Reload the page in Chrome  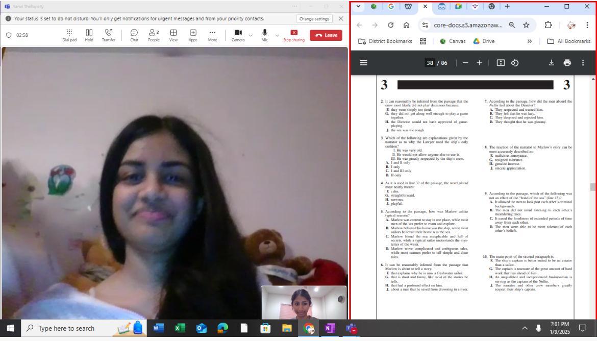[391, 25]
